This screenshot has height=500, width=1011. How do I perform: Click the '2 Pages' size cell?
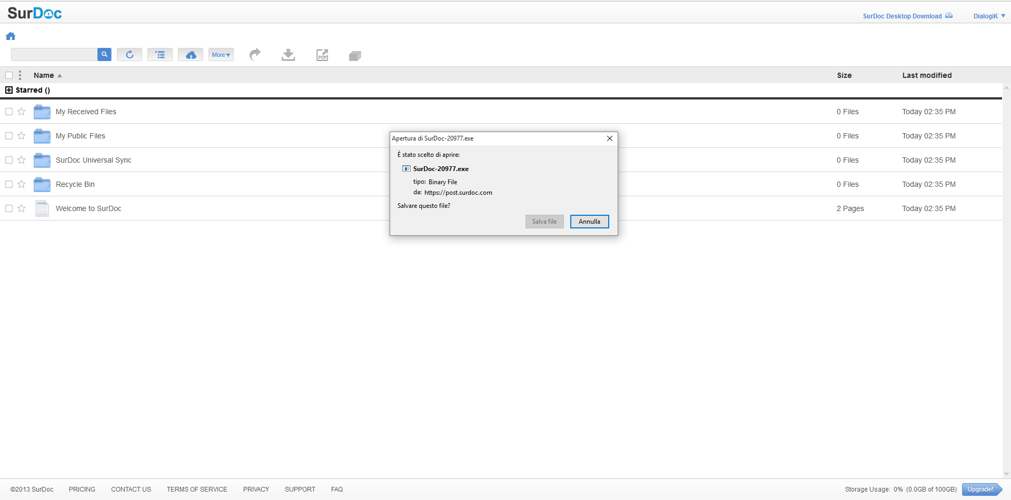(x=850, y=208)
